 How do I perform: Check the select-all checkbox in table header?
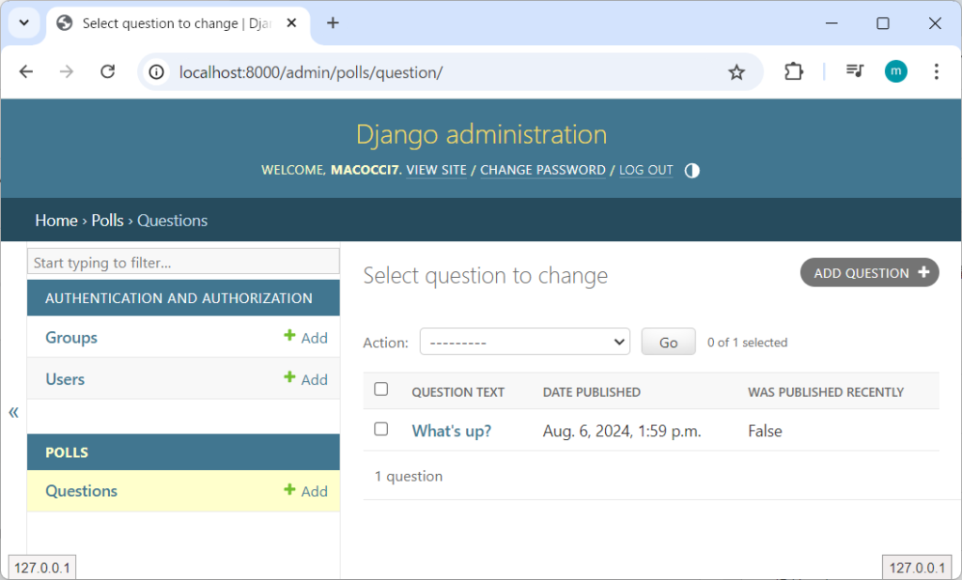[380, 389]
